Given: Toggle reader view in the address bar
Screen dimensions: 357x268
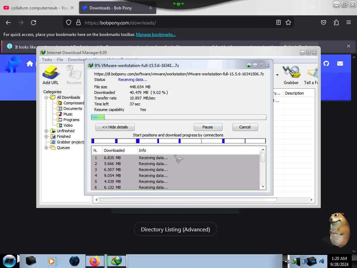Looking at the screenshot, I should (279, 22).
